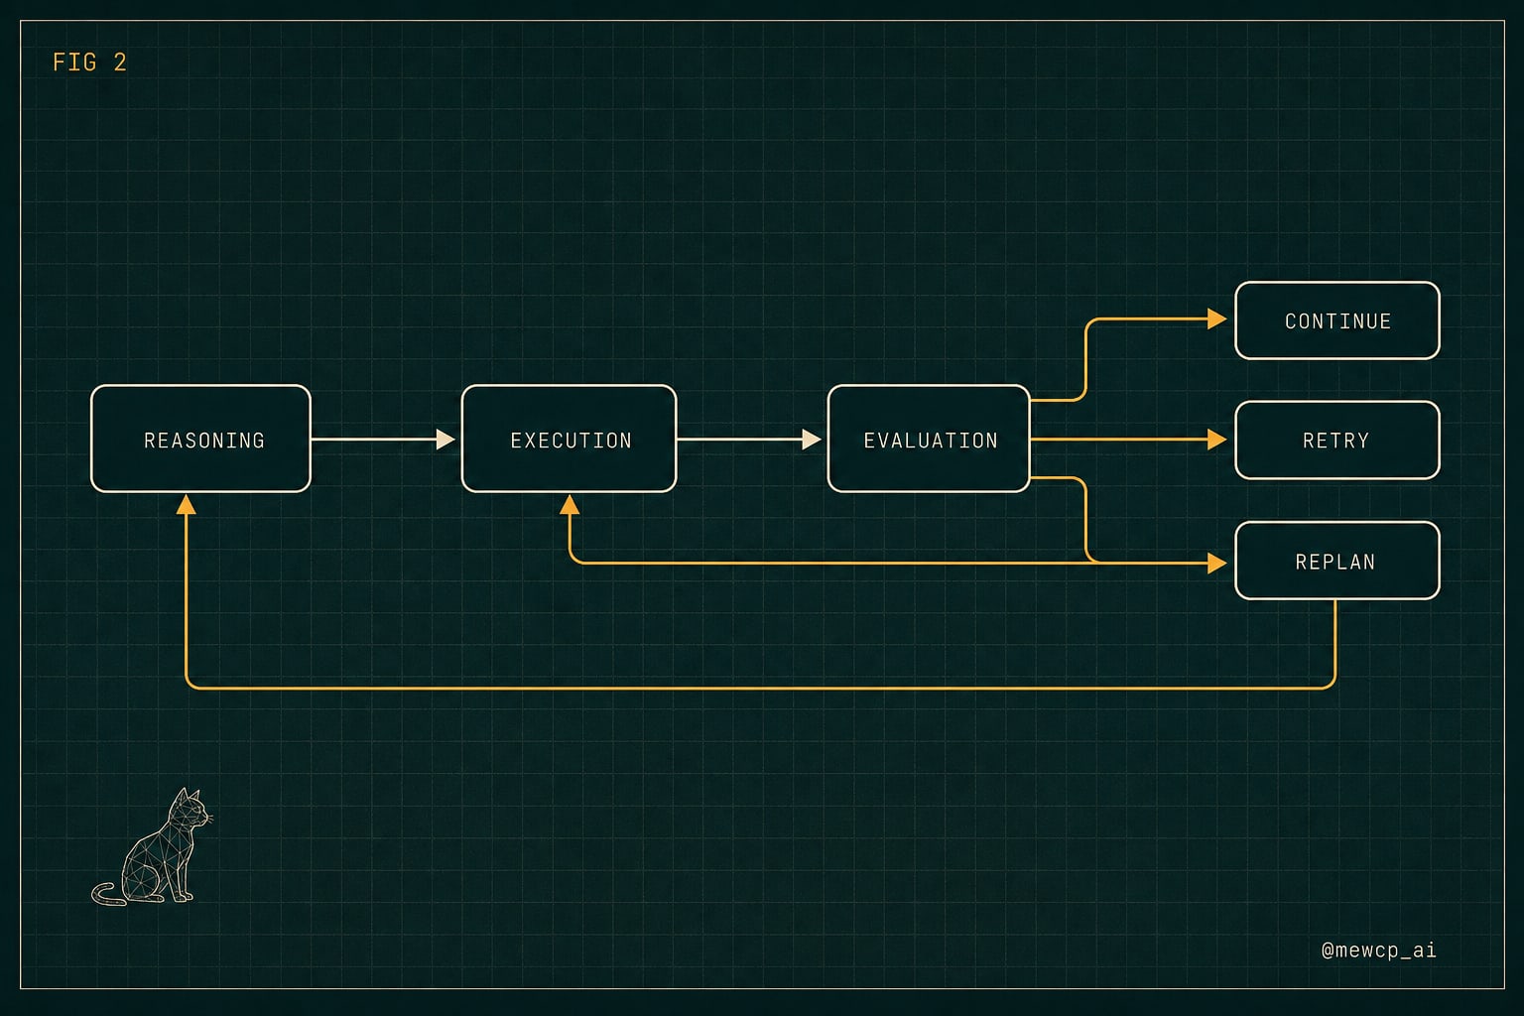Click the orange arrowhead under REASONING

click(x=186, y=504)
